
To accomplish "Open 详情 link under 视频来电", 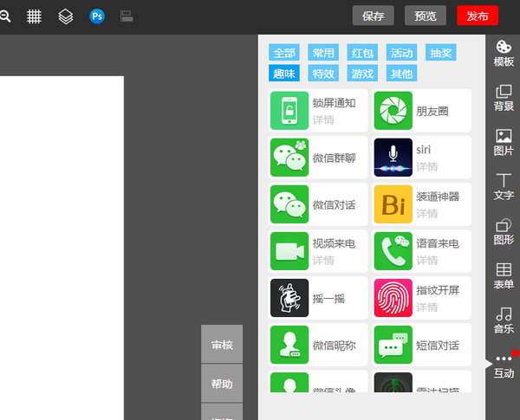I will 323,260.
